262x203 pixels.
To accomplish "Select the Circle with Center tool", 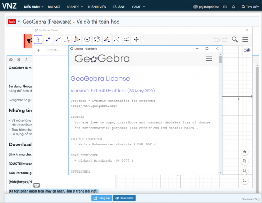I will [x=87, y=39].
